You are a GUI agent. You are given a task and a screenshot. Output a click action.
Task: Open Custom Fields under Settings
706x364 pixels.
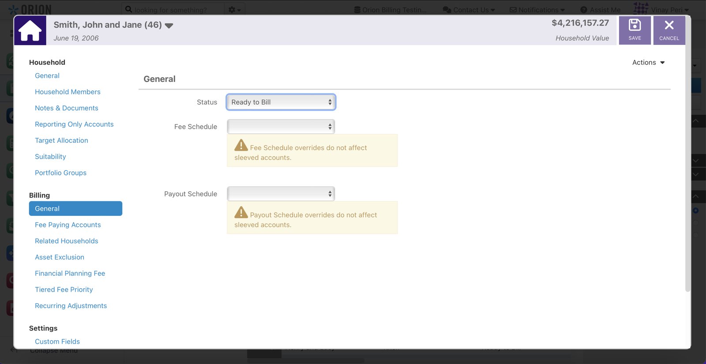tap(57, 342)
